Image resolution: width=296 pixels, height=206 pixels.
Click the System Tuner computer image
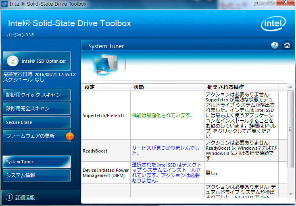105,65
